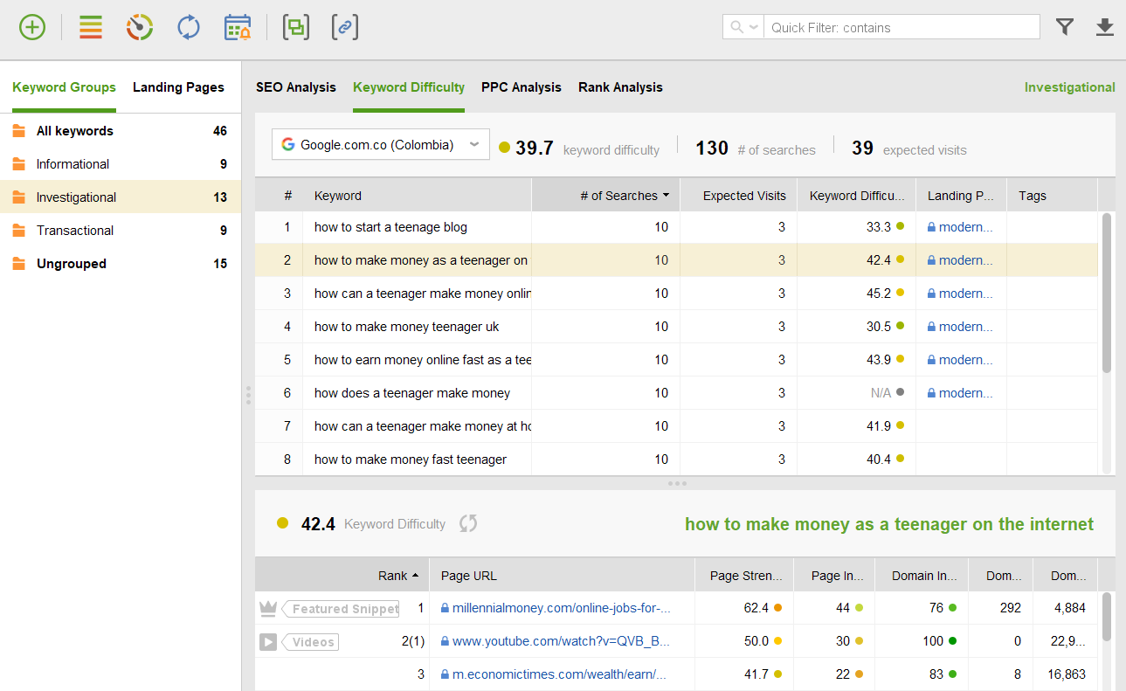Image resolution: width=1126 pixels, height=691 pixels.
Task: Open the Google.com.co (Colombia) search engine dropdown
Action: pos(380,145)
